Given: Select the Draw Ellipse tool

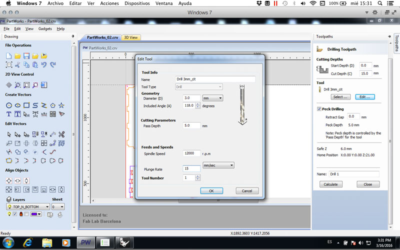Looking at the screenshot, I should 17,105.
